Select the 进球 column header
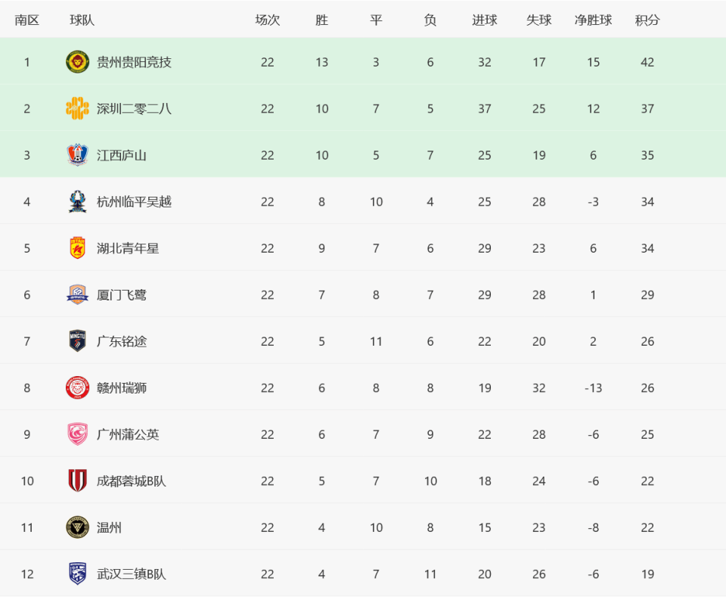 [485, 20]
